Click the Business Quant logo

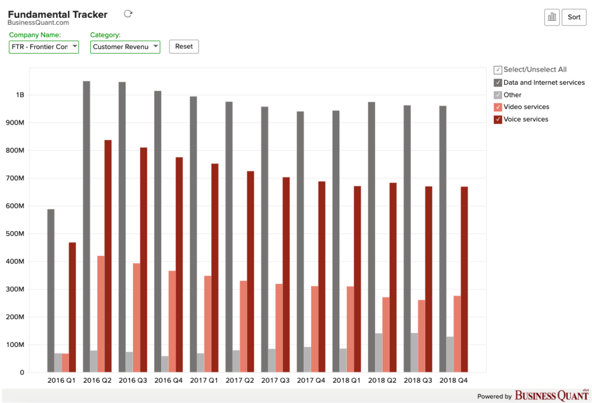(552, 395)
